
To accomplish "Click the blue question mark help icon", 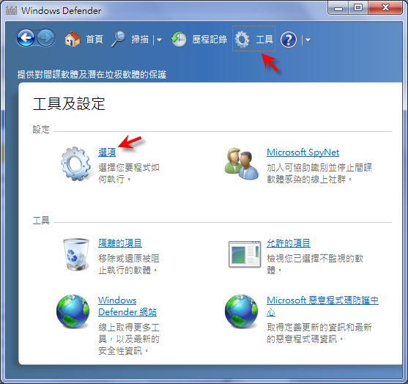I will click(x=289, y=40).
